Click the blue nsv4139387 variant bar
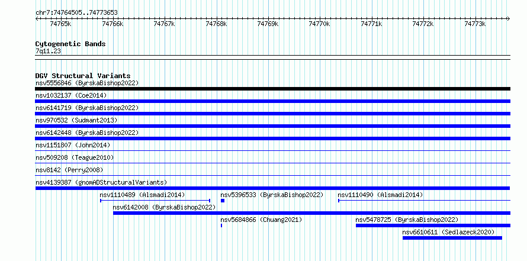Image resolution: width=527 pixels, height=261 pixels. [272, 188]
